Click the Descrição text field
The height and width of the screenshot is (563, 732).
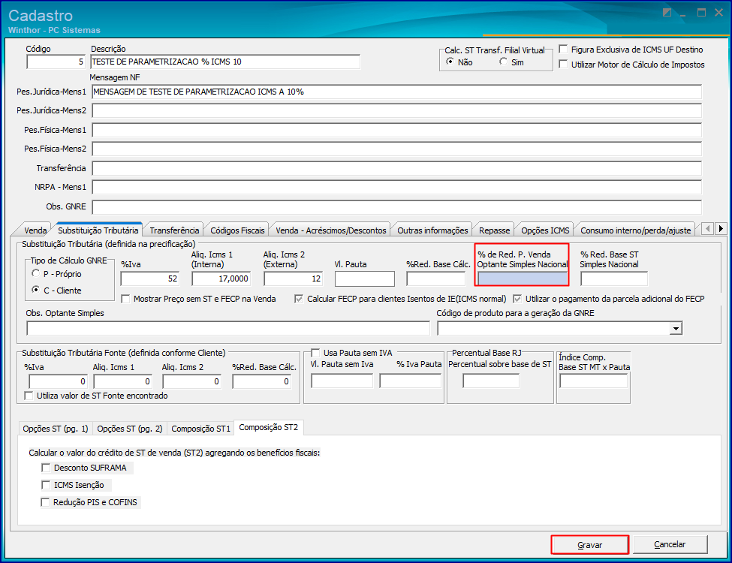pos(225,62)
